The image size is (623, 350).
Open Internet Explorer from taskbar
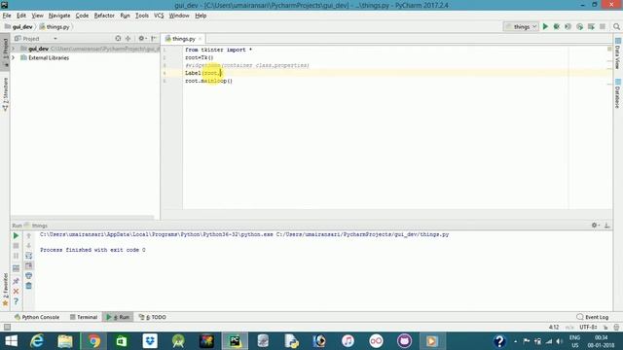pyautogui.click(x=37, y=341)
